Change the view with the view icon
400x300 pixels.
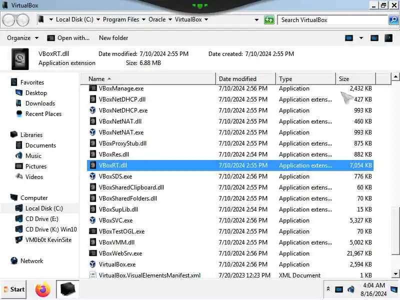pos(348,38)
